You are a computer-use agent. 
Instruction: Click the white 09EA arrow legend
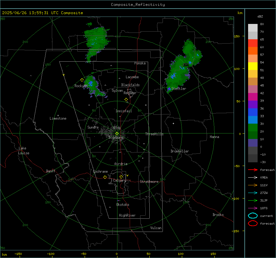pos(253,178)
